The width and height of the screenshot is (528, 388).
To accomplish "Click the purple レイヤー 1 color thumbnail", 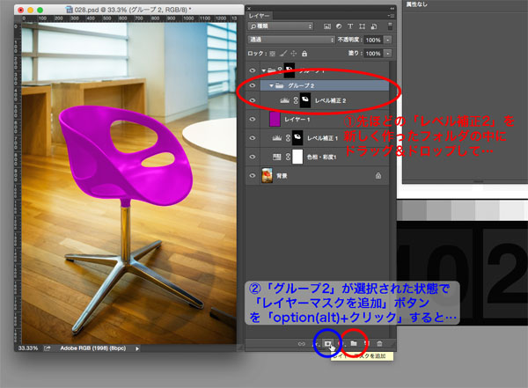I will (x=274, y=119).
